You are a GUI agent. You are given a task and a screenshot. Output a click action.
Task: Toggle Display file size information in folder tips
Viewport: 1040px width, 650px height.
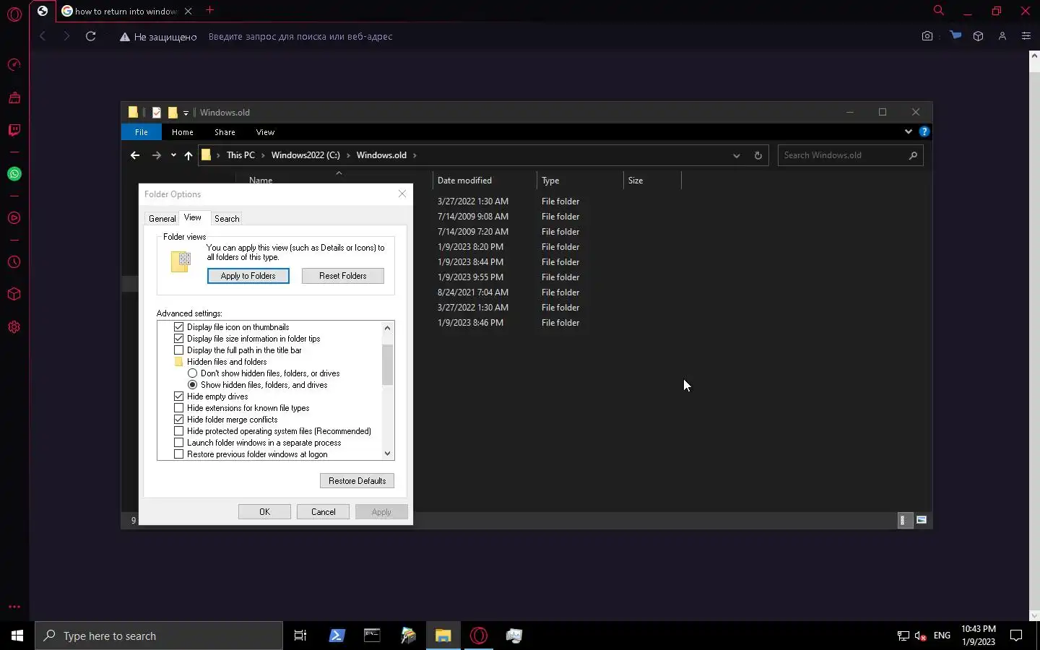[179, 339]
